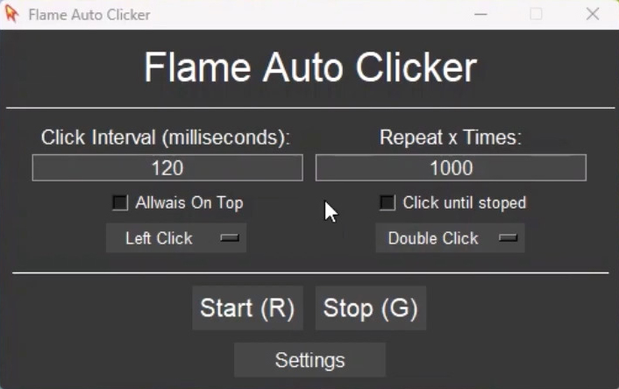619x389 pixels.
Task: Click the flame cursor app icon in title bar
Action: point(11,14)
